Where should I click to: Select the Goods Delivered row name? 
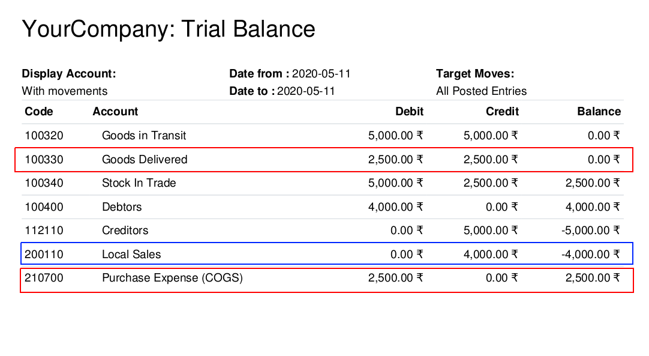click(x=145, y=160)
